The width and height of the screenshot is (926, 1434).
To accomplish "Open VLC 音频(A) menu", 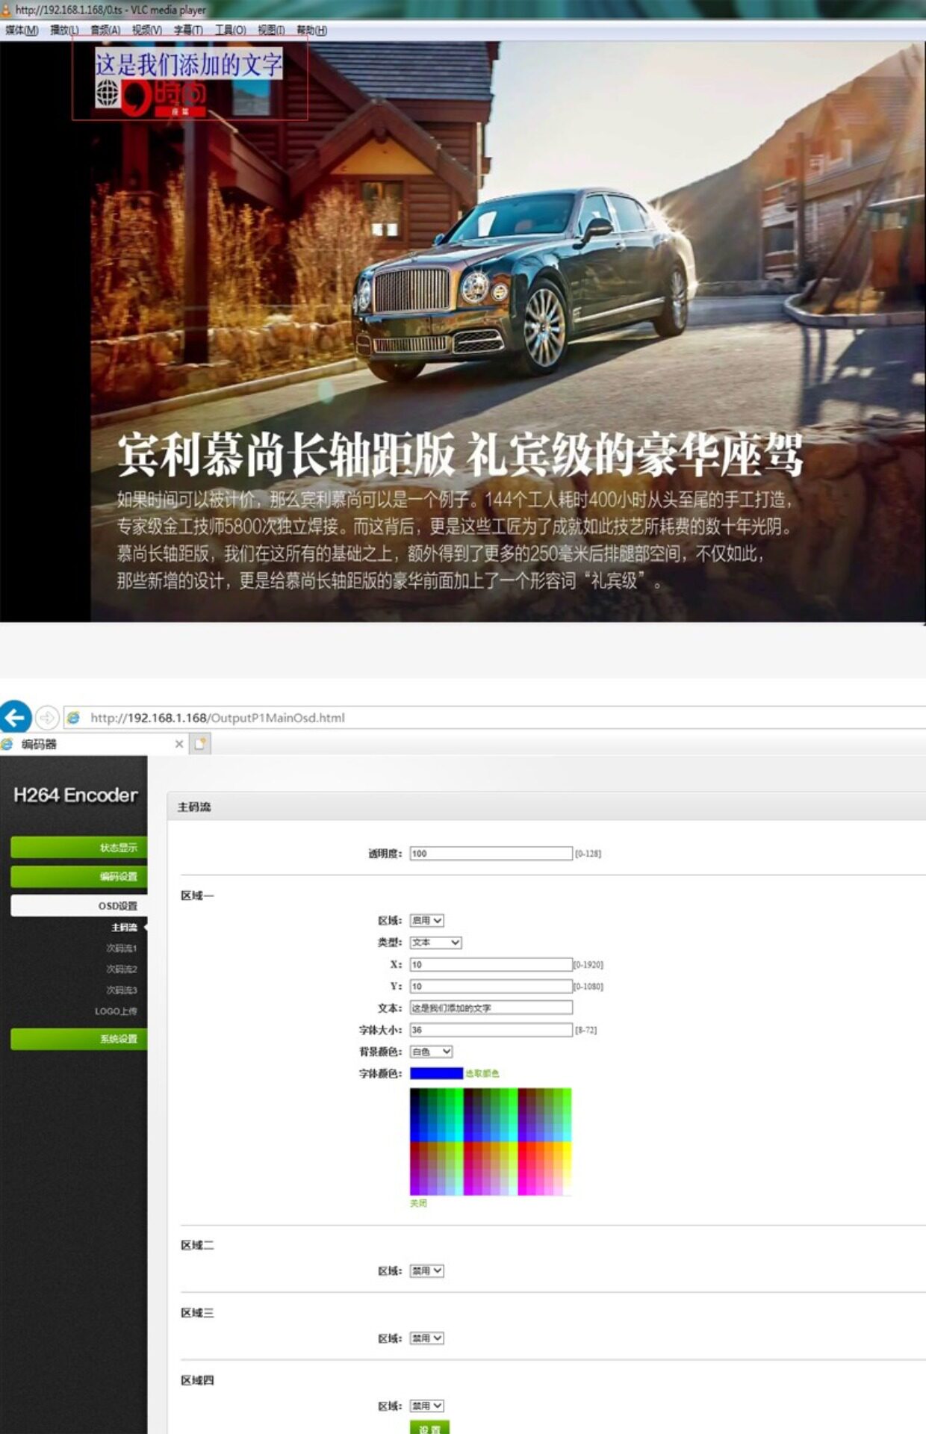I will (105, 30).
